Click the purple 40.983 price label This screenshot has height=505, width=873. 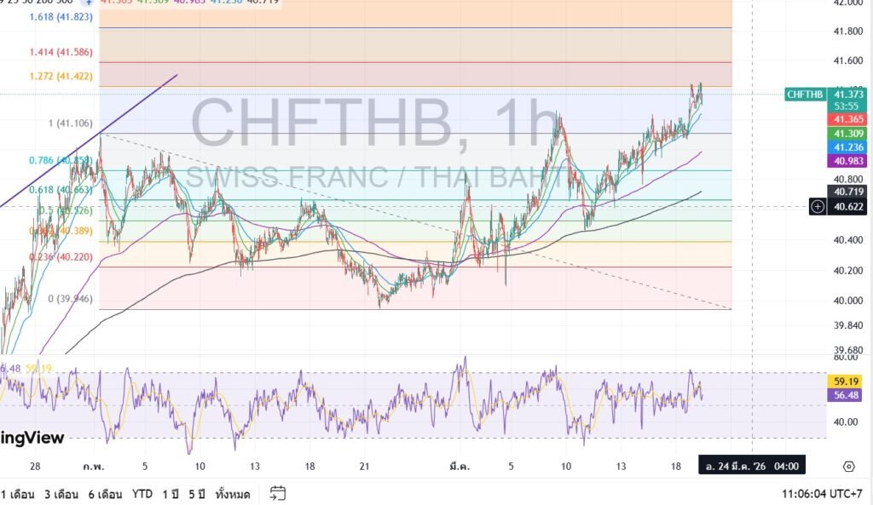click(x=848, y=161)
